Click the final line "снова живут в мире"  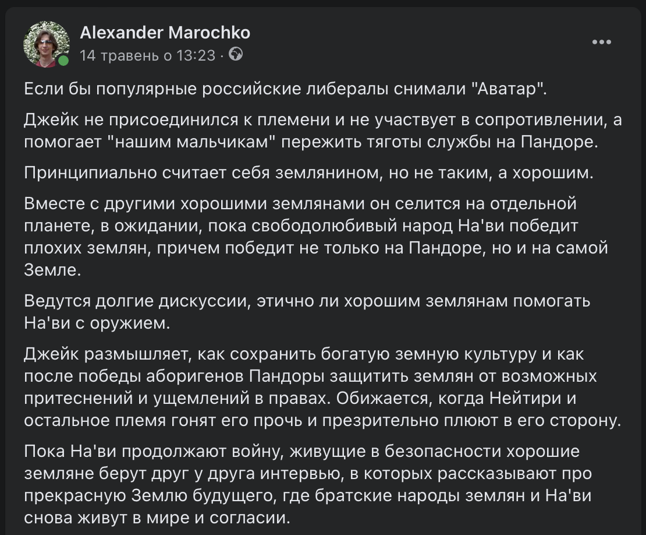tap(157, 518)
